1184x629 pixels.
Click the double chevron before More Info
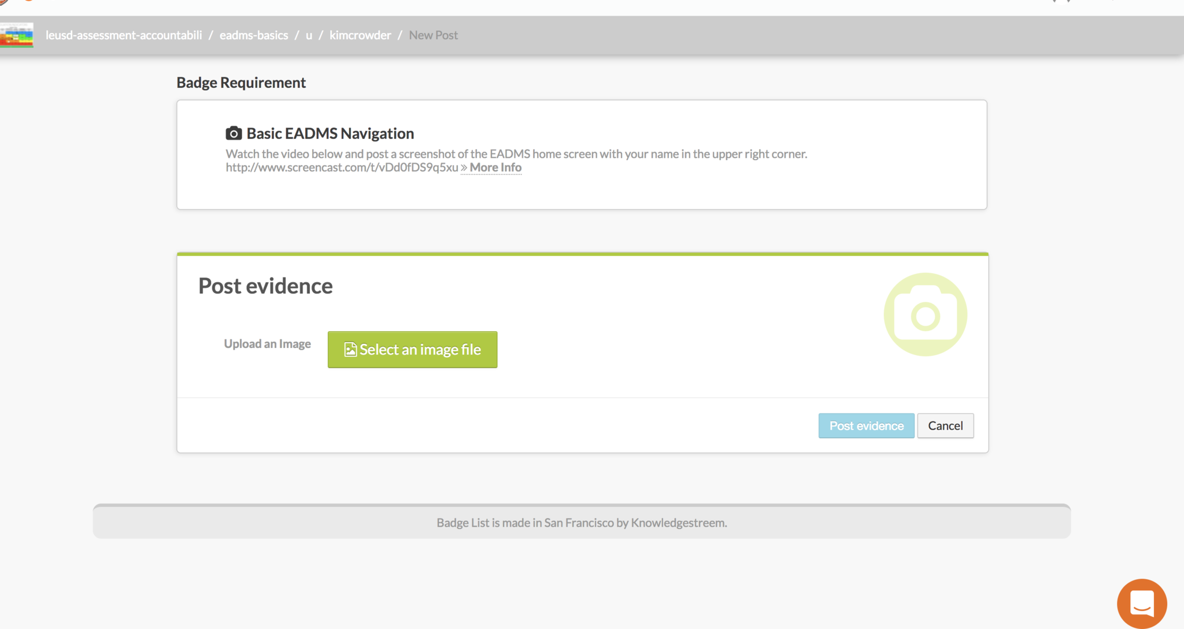[464, 168]
